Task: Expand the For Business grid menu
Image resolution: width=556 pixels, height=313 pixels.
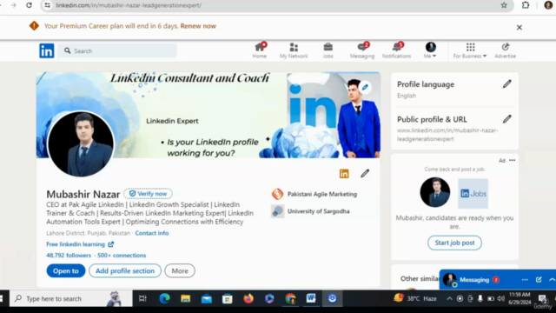Action: (470, 50)
